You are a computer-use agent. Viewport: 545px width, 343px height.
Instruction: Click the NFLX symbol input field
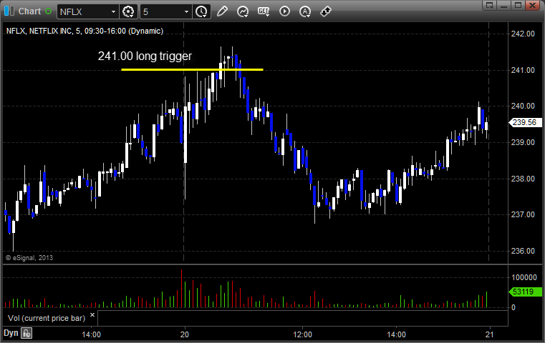83,12
